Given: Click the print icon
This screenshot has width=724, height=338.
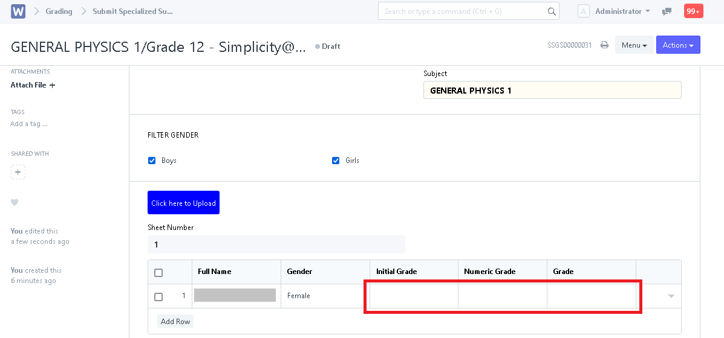Looking at the screenshot, I should pyautogui.click(x=604, y=45).
